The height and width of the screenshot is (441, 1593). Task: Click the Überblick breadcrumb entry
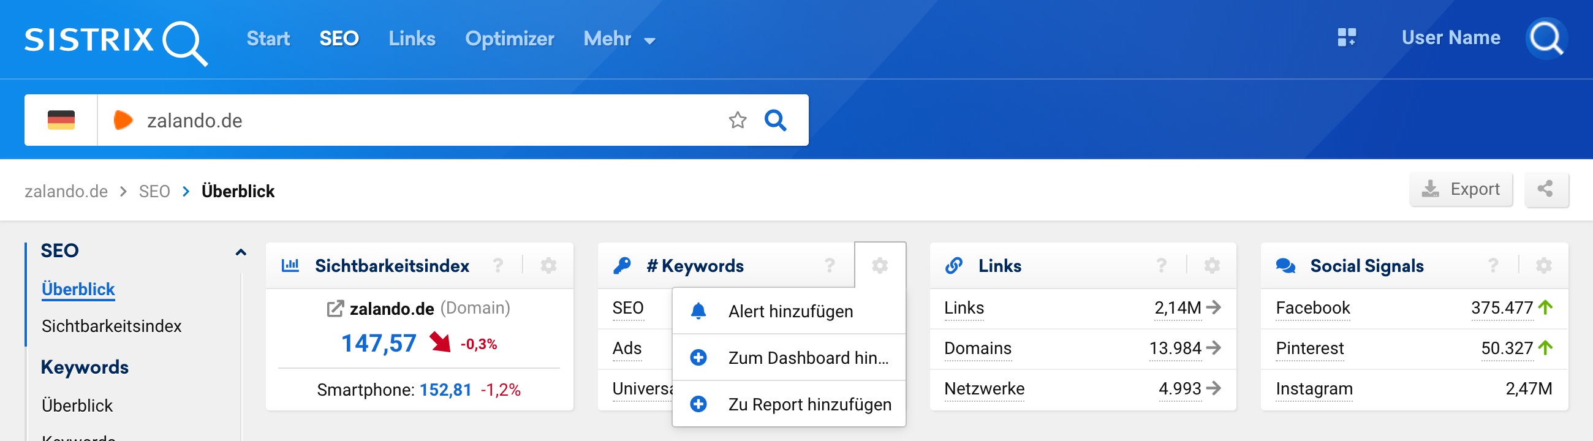point(238,191)
